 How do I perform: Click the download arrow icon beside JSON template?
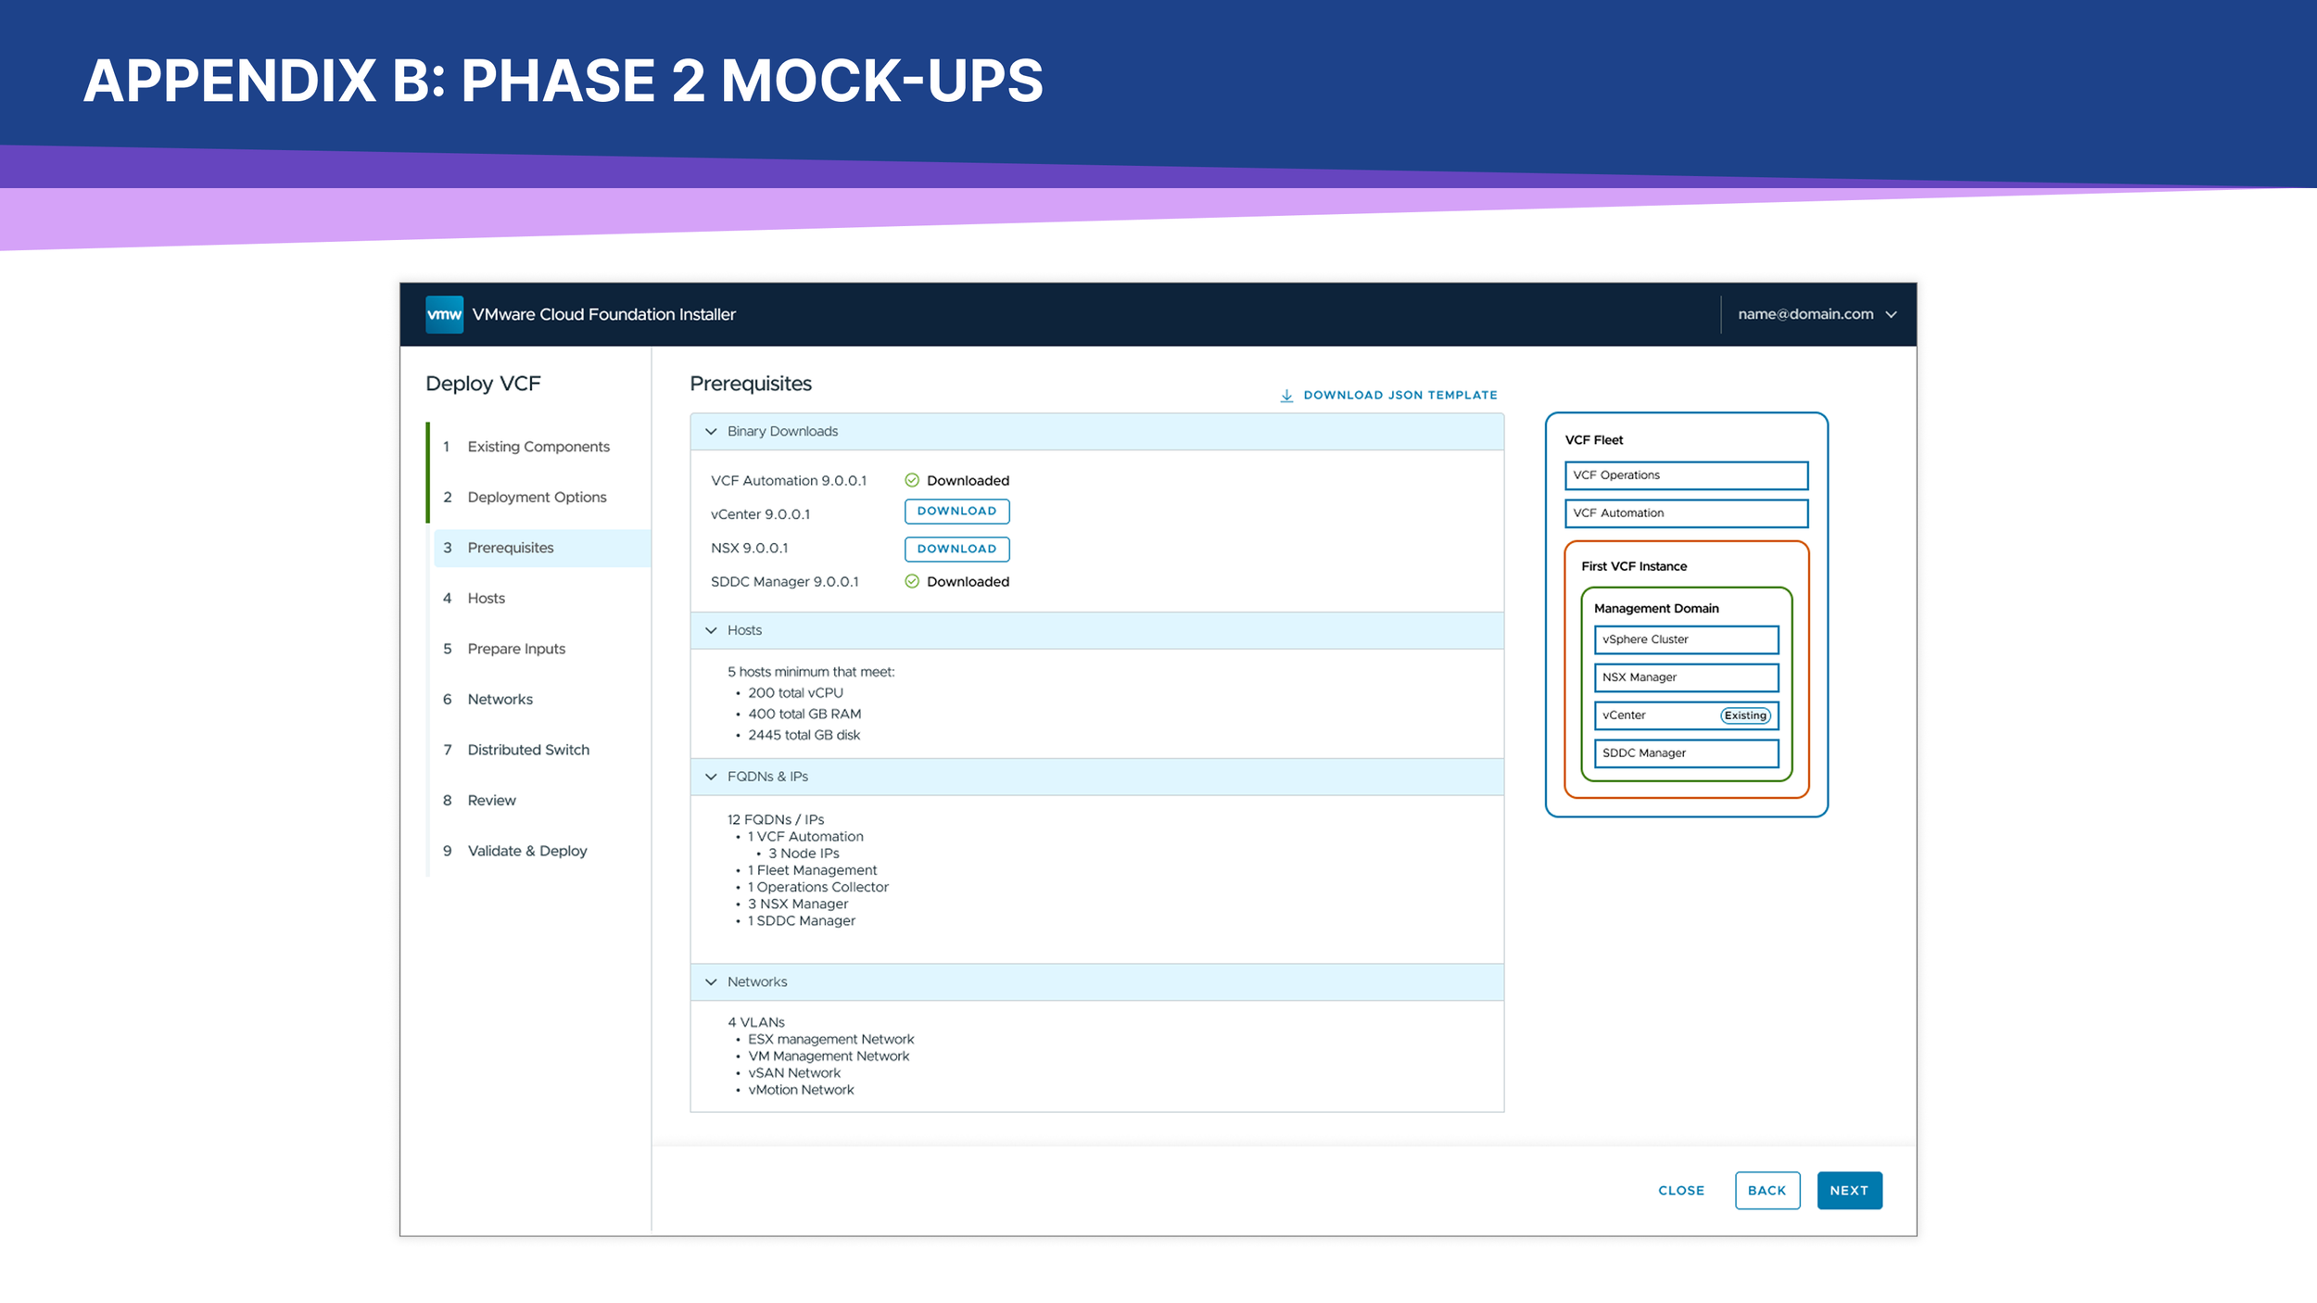pos(1286,396)
